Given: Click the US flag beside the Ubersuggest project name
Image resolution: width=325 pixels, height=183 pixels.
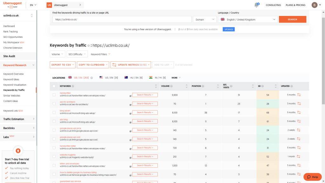Looking at the screenshot, I should coord(50,5).
